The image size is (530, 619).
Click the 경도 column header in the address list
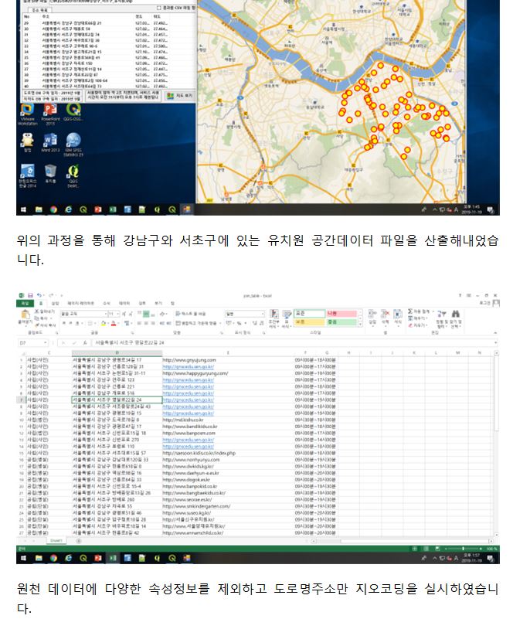pos(138,17)
